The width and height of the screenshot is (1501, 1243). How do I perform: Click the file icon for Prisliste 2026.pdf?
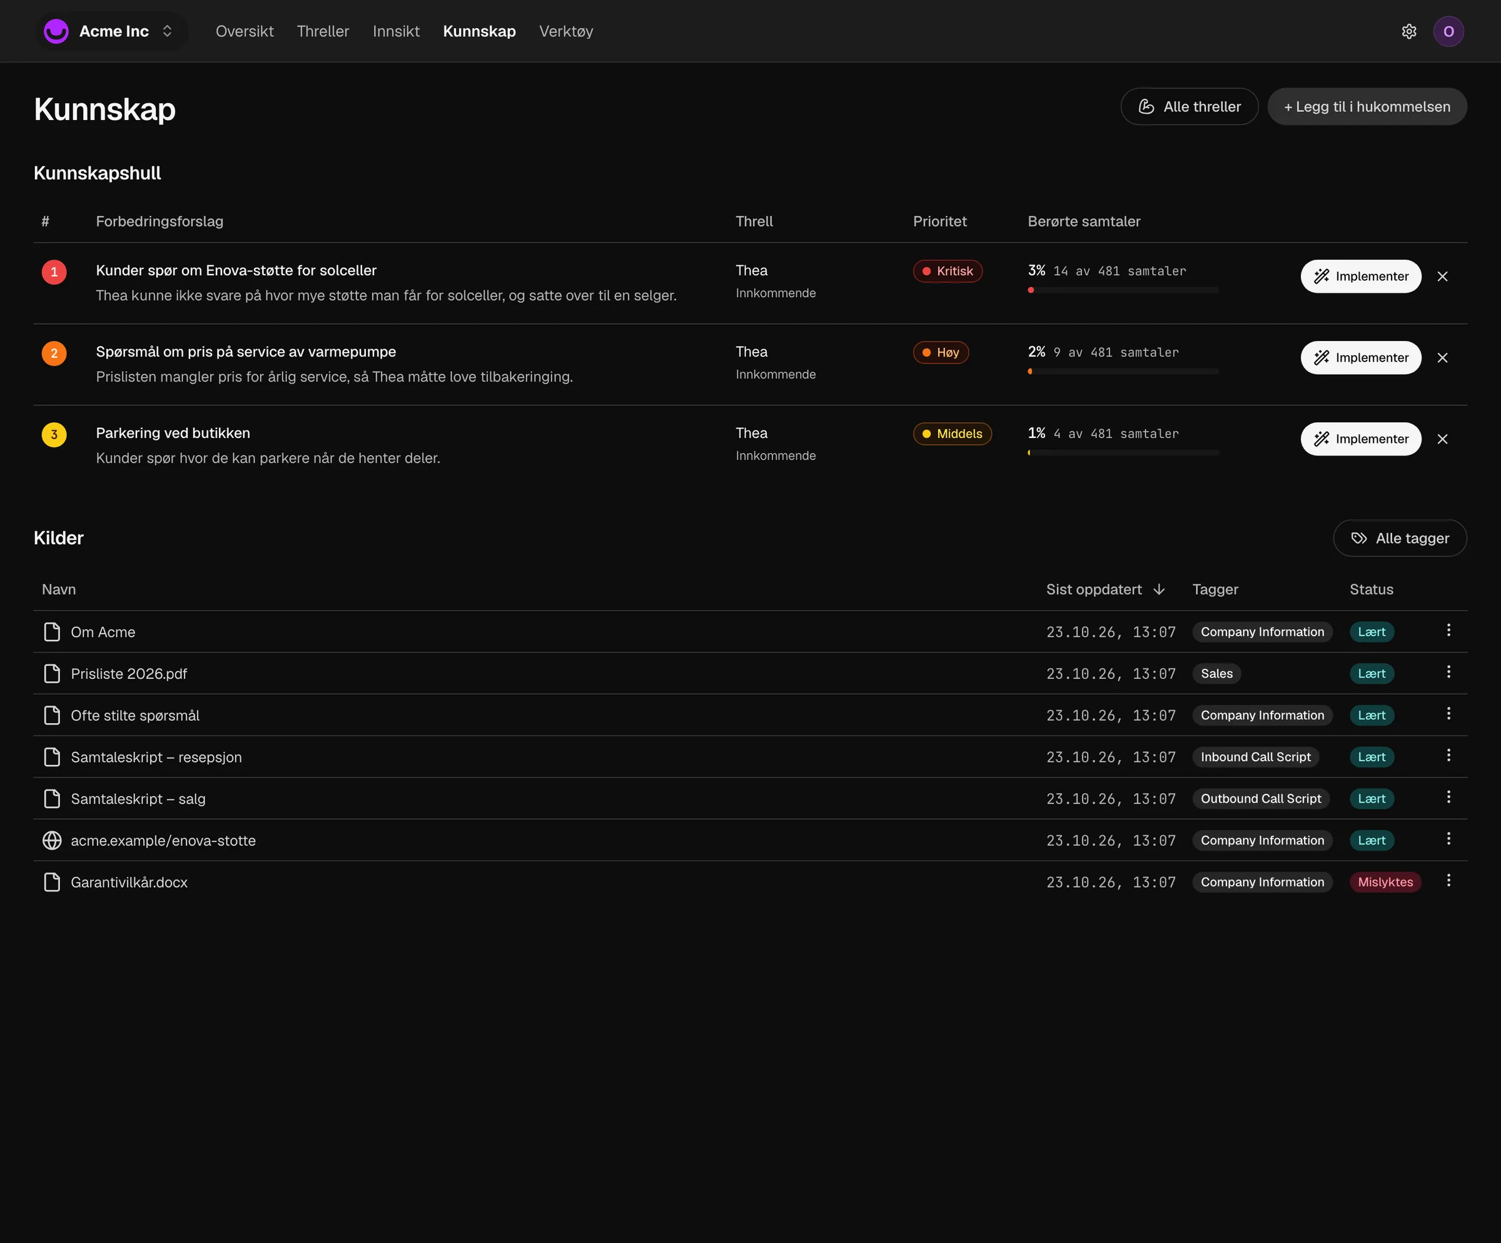tap(52, 674)
